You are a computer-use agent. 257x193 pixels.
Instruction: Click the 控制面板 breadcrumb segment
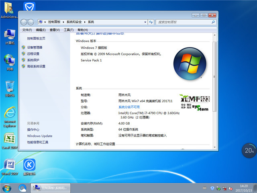pyautogui.click(x=54, y=22)
